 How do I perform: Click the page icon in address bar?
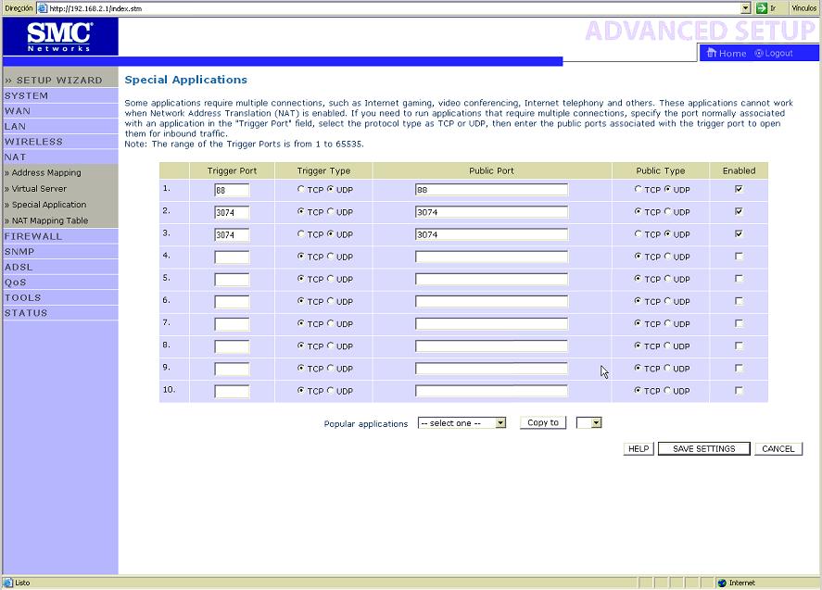tap(43, 8)
